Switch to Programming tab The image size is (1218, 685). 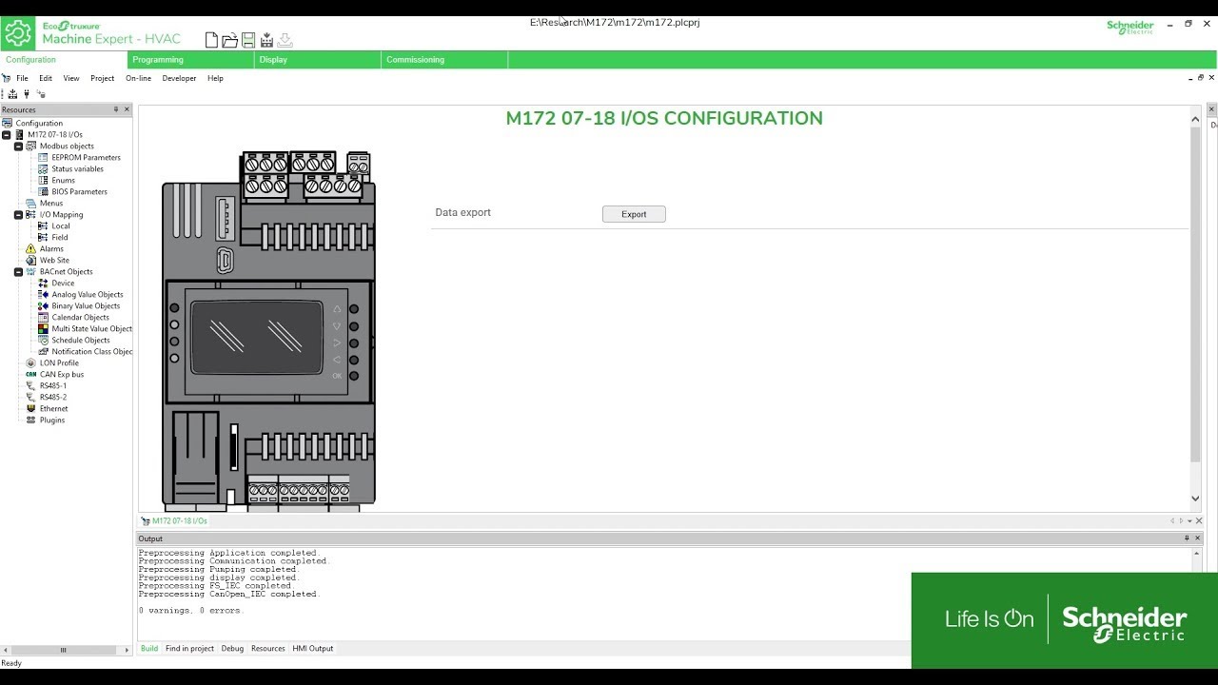point(190,60)
